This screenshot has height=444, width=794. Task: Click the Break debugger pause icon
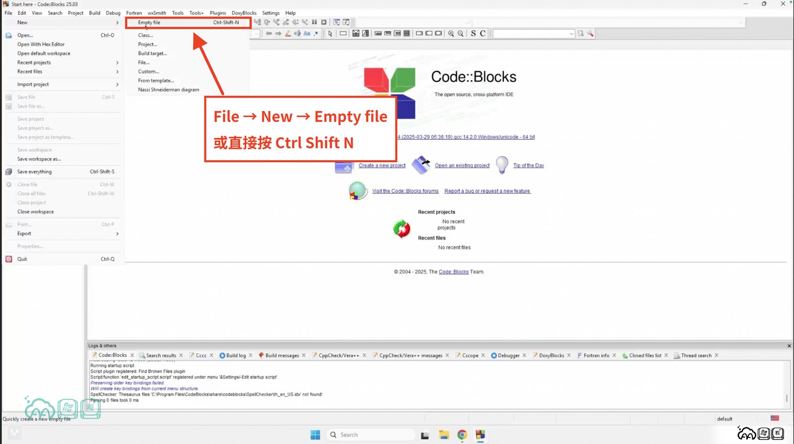(x=314, y=22)
